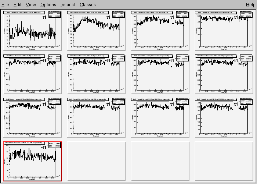Select the card 5 drift times histogram pad

32,74
